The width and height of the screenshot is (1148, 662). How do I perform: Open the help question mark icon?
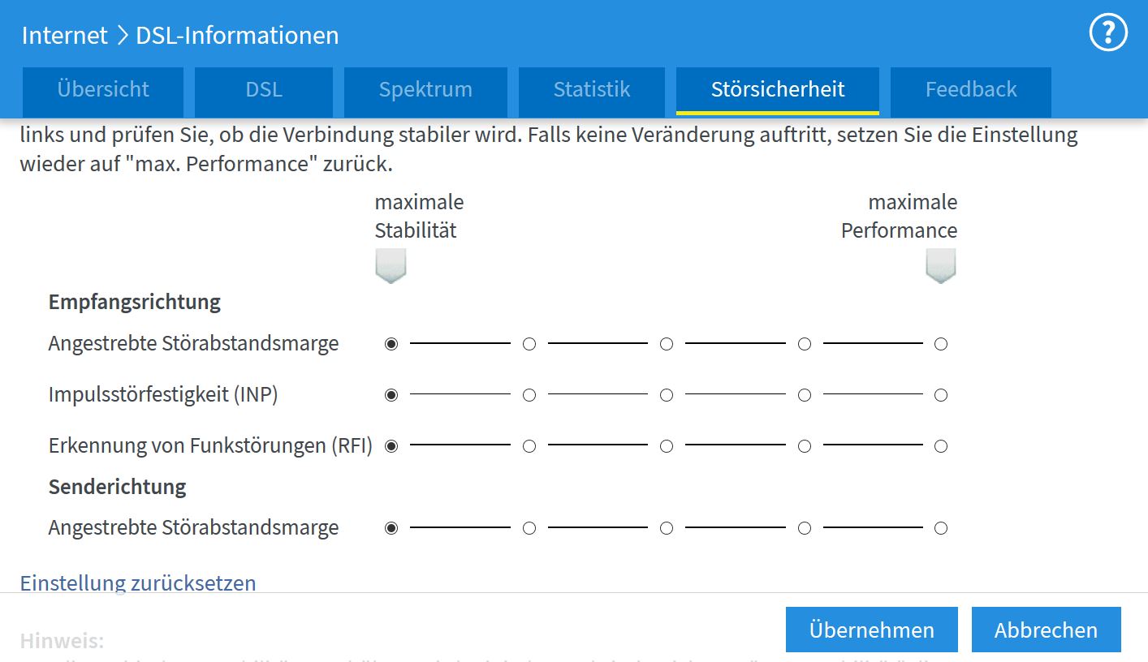coord(1108,33)
